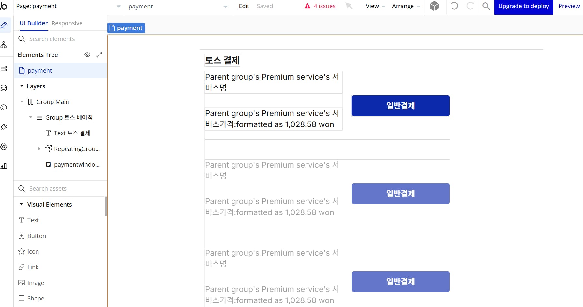Viewport: 583px width, 307px height.
Task: Toggle Elements Tree visibility eye icon
Action: click(x=87, y=55)
